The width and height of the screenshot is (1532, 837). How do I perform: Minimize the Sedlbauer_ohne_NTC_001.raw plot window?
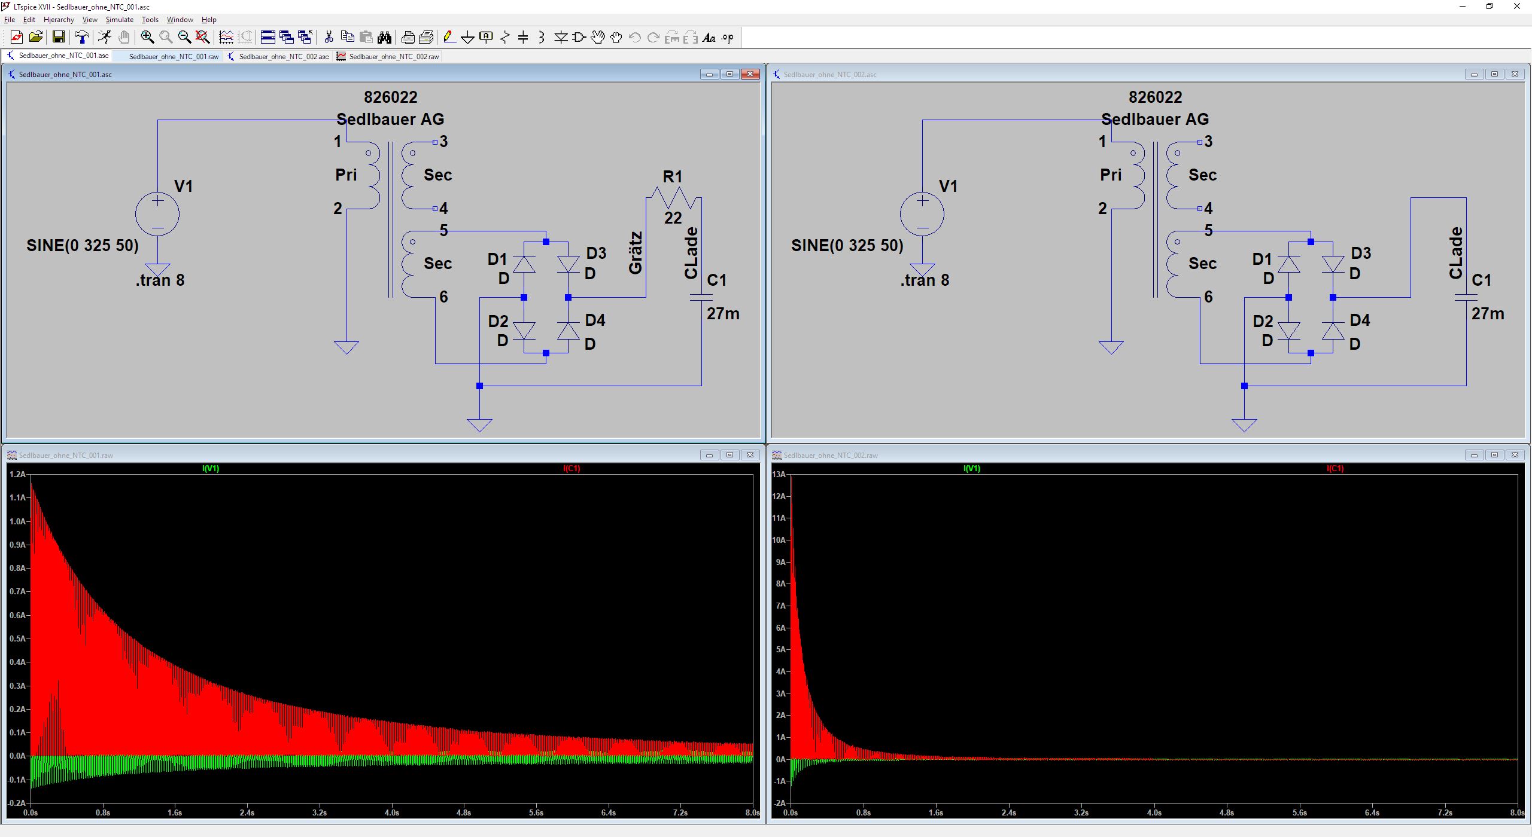point(709,455)
